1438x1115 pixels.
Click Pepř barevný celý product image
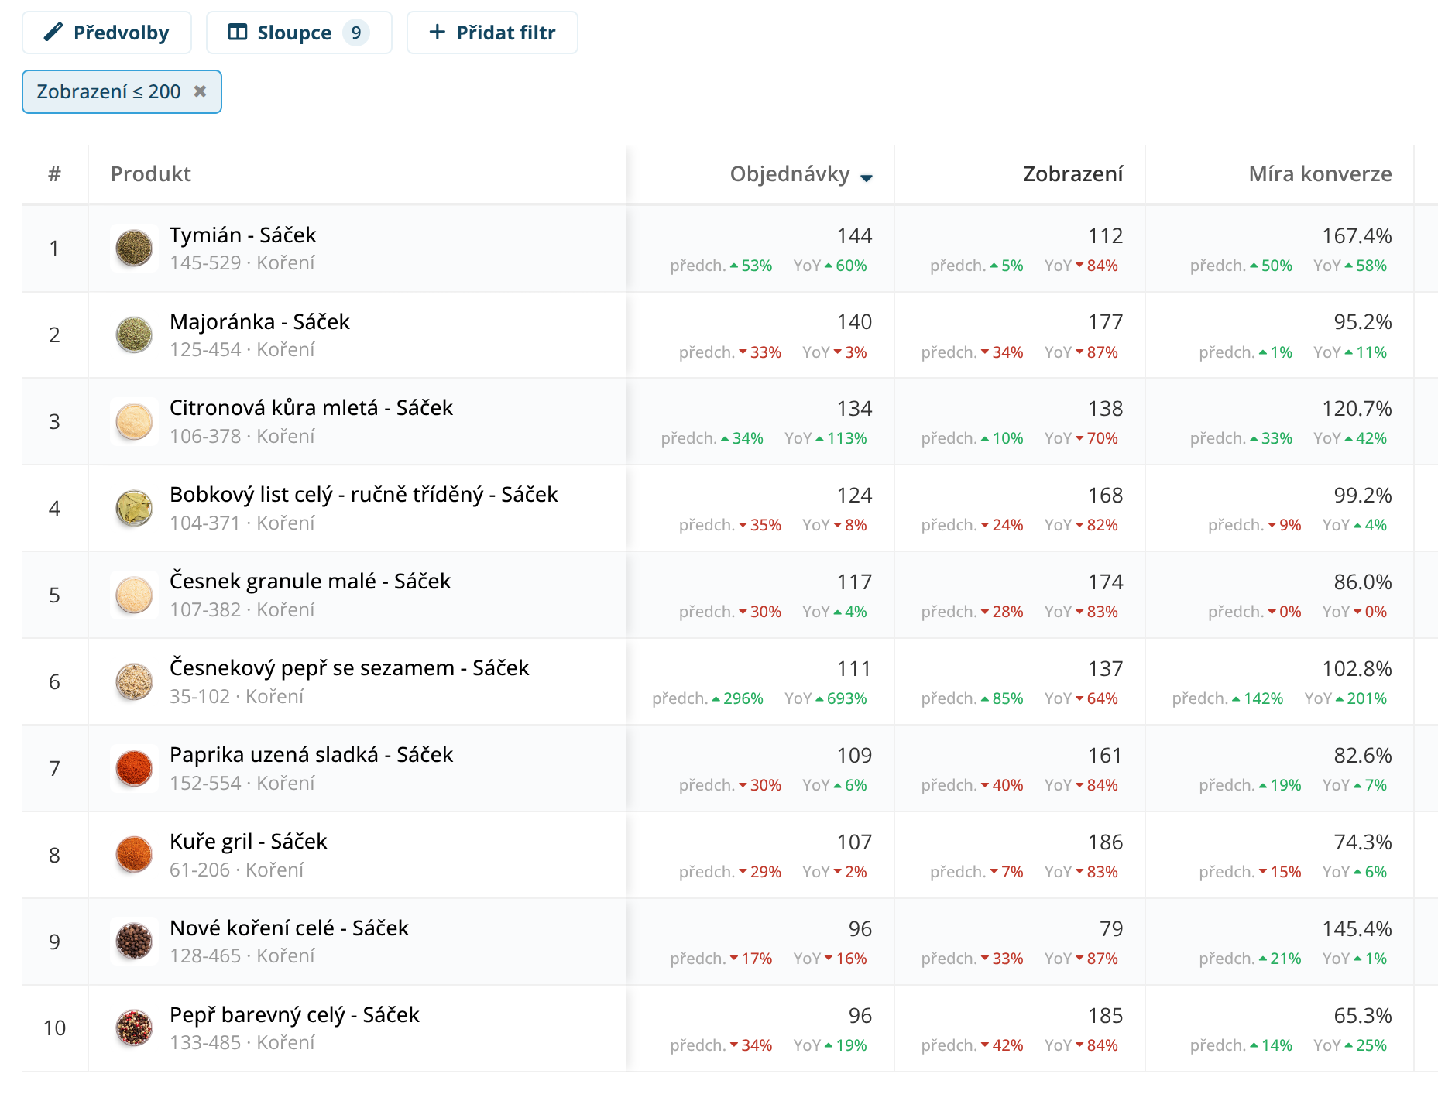[134, 1028]
